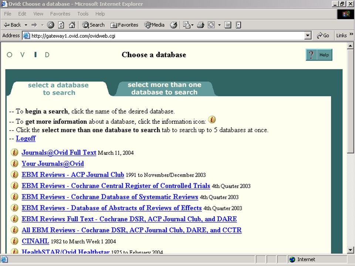Screen dimensions: 355x266
Task: Show info for EBM Reviews - ACP Journal Club
Action: (14, 174)
